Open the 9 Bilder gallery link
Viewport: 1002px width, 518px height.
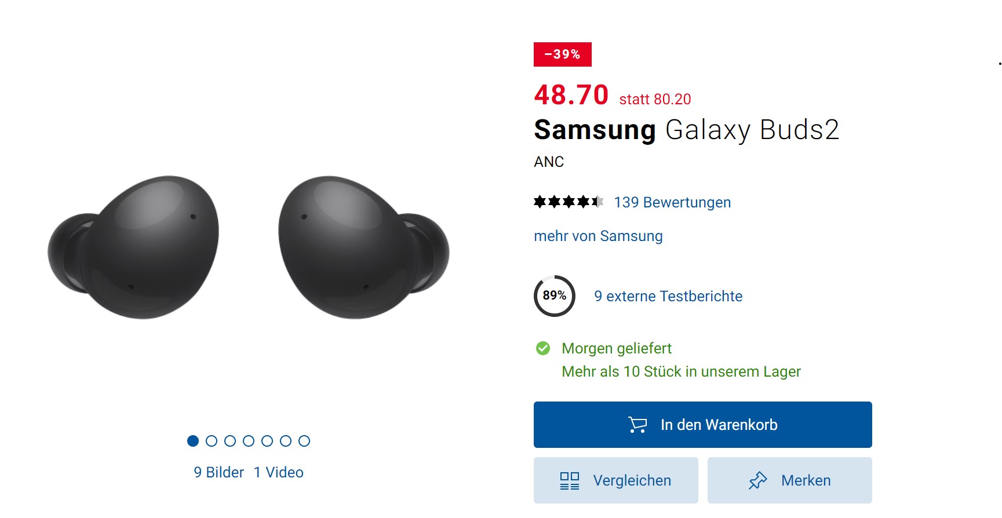218,472
